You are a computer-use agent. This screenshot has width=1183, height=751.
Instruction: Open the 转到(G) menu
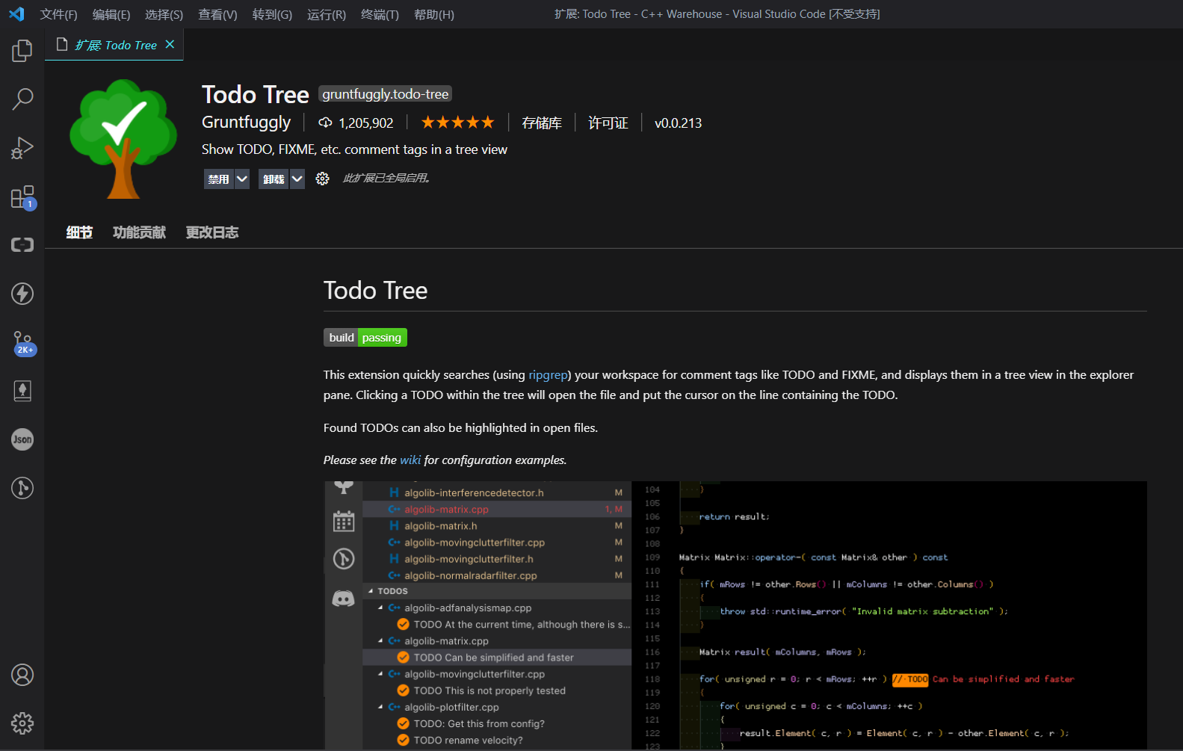pos(272,14)
